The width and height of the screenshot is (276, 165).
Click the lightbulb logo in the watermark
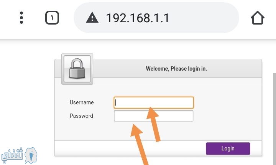pos(31,155)
